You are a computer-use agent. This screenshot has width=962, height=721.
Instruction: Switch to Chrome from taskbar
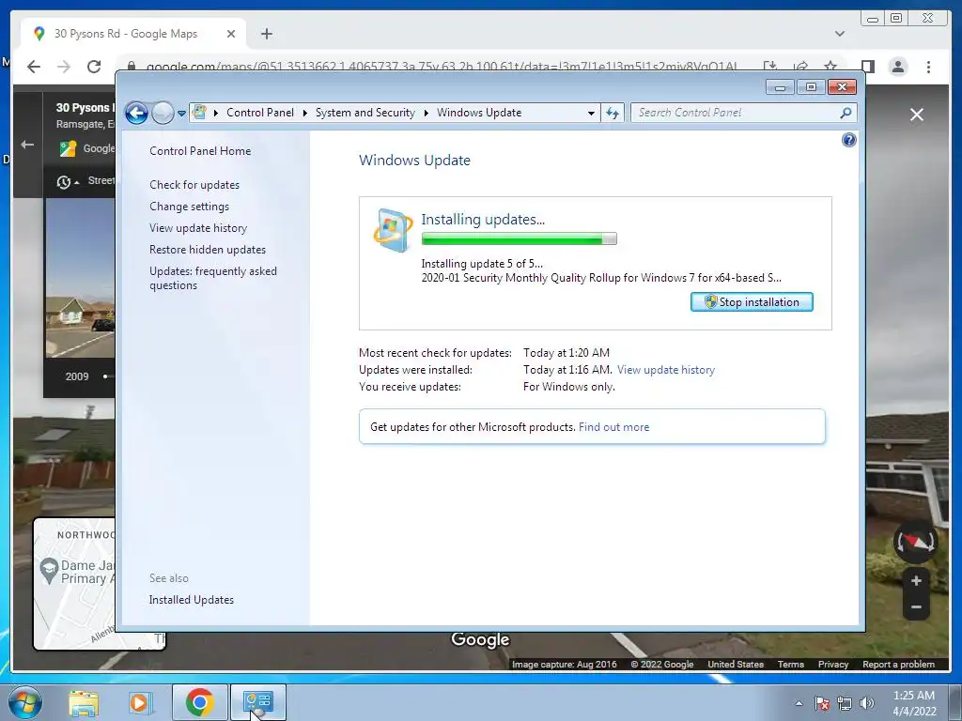tap(199, 702)
